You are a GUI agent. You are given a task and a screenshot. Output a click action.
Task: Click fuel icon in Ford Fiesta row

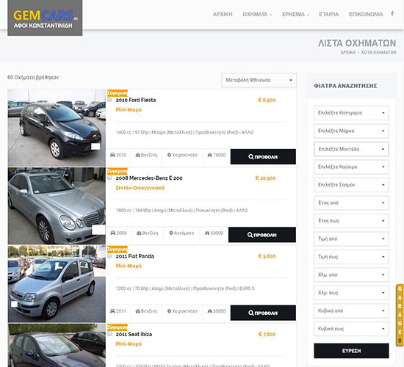tap(138, 155)
